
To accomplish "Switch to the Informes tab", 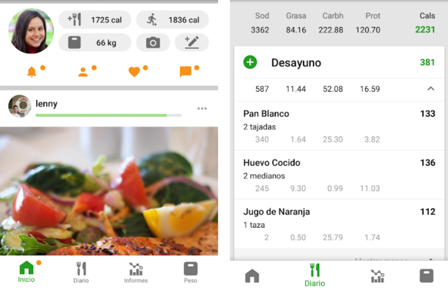I will [136, 273].
